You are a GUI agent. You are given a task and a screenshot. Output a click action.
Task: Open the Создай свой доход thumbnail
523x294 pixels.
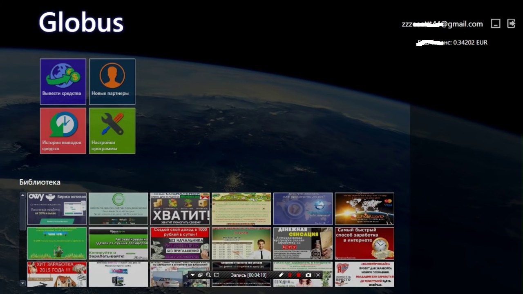pos(180,243)
